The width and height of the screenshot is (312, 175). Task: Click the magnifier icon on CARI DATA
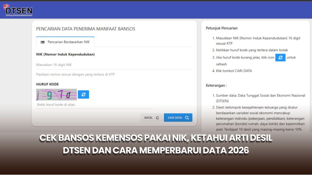click(187, 118)
